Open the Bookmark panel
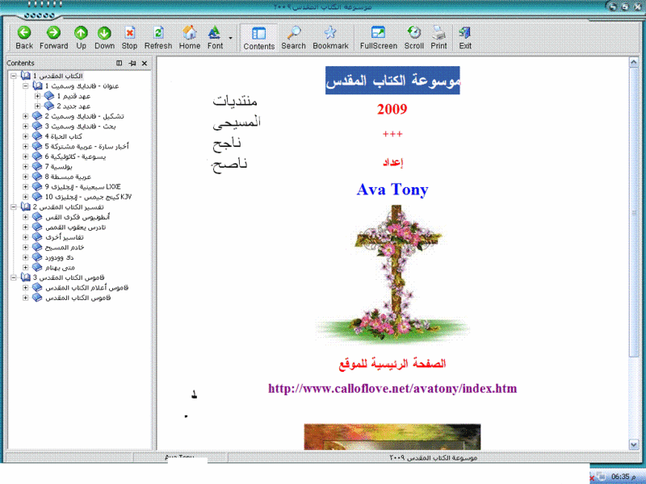This screenshot has height=484, width=646. [x=330, y=37]
